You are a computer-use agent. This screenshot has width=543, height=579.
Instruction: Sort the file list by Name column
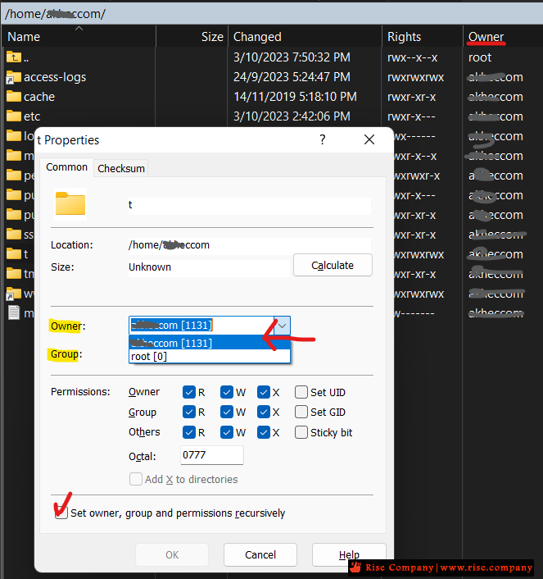(x=79, y=37)
